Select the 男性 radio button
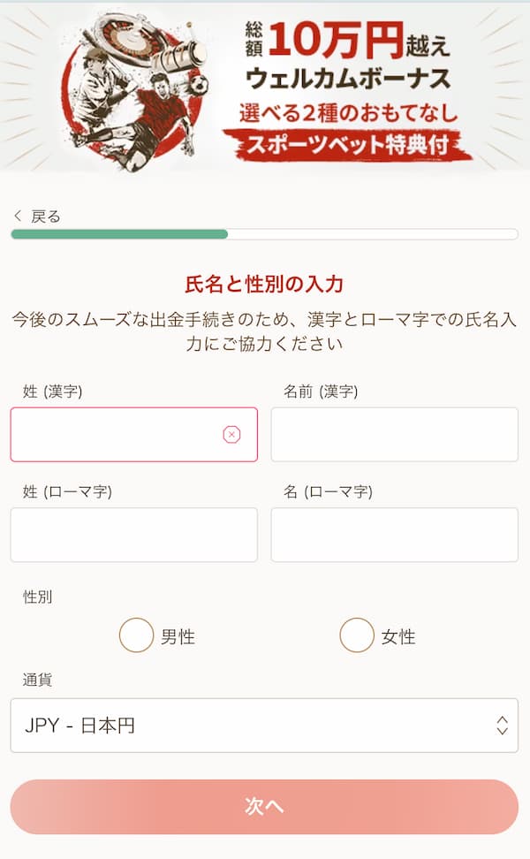This screenshot has height=859, width=530. 136,635
